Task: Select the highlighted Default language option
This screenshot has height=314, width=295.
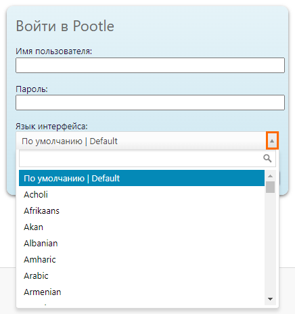Action: [x=141, y=178]
